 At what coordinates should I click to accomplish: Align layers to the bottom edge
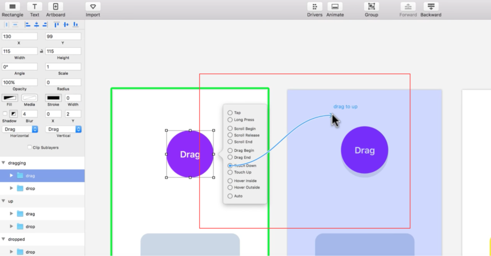click(75, 24)
